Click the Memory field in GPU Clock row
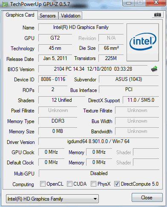167x207 pixels. click(99, 152)
